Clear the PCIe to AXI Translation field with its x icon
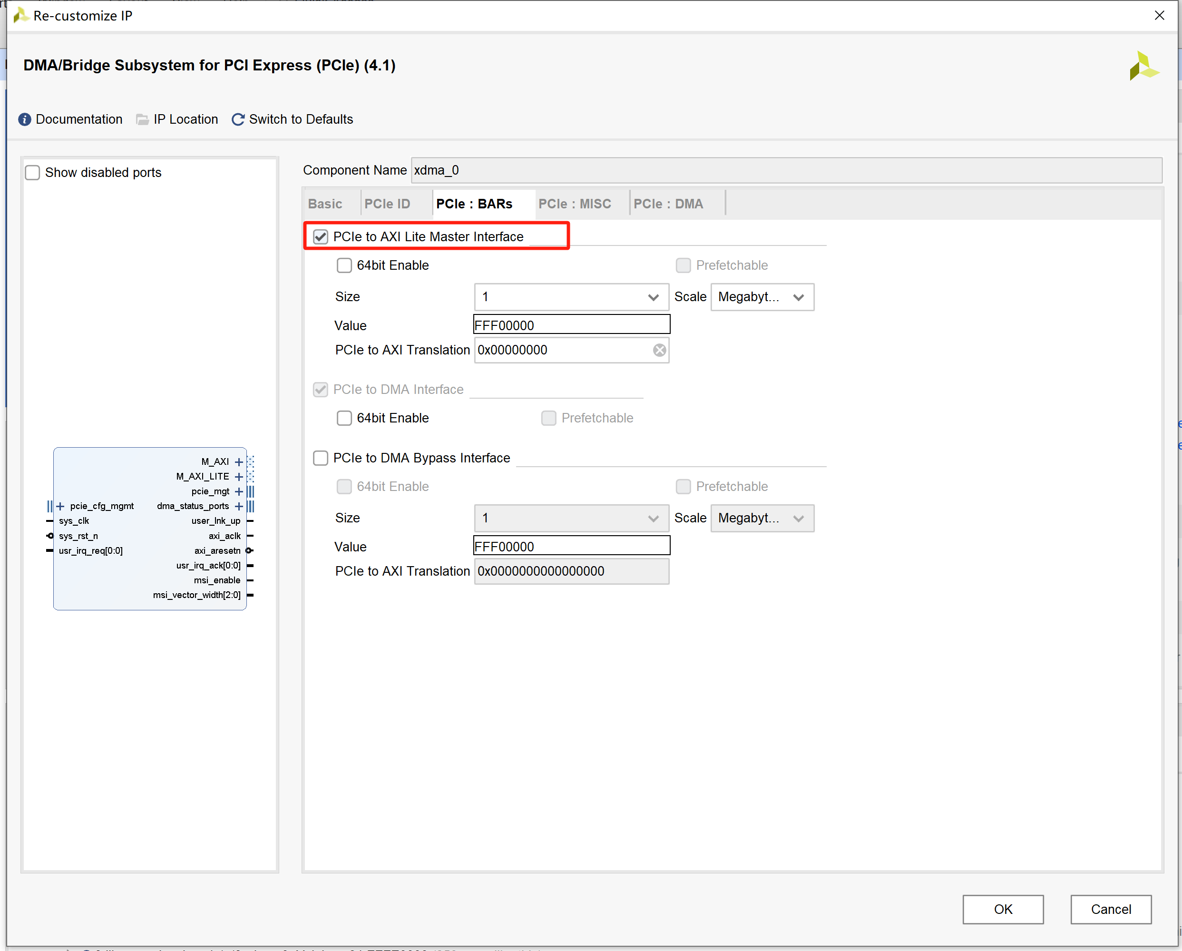Image resolution: width=1182 pixels, height=951 pixels. point(659,350)
